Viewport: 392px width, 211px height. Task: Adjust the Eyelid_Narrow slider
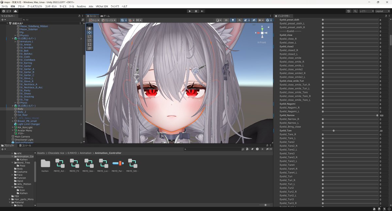pyautogui.click(x=350, y=115)
